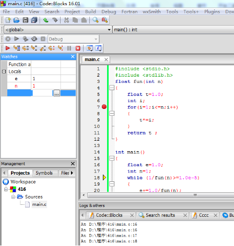Click the Run to cursor icon
234x246 pixels.
coord(17,48)
